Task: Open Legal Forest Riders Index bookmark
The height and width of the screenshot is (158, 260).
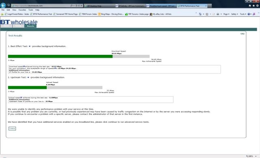Action: pos(17,14)
